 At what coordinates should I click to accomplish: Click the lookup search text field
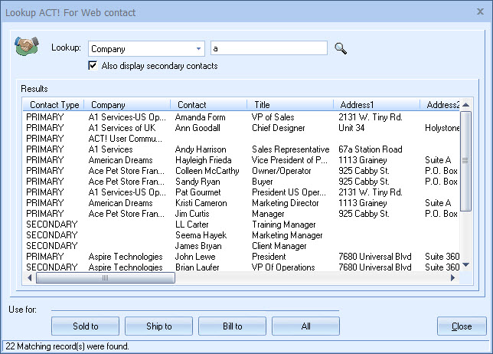click(269, 48)
